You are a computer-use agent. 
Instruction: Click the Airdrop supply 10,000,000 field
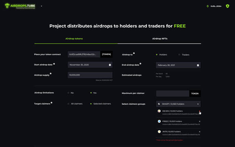click(90, 75)
